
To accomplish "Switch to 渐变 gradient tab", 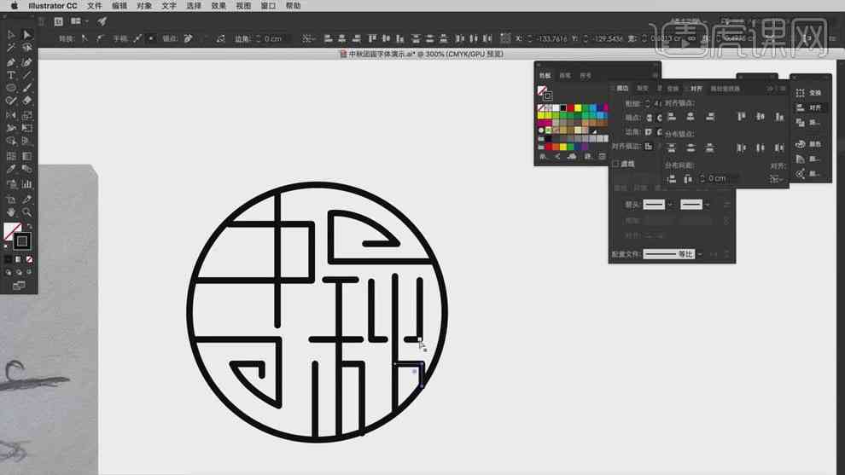I will tap(643, 88).
